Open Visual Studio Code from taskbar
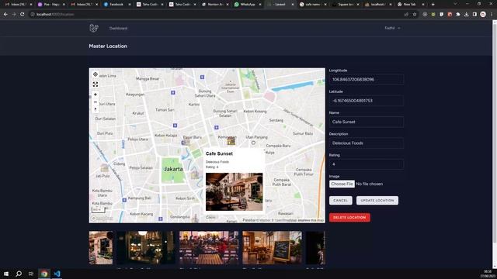 (57, 274)
